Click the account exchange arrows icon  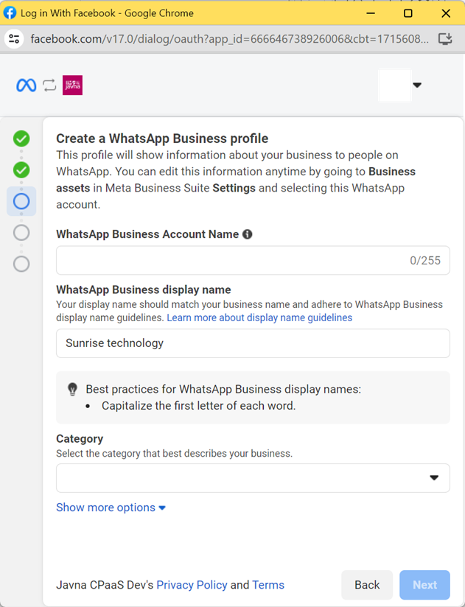[x=49, y=85]
